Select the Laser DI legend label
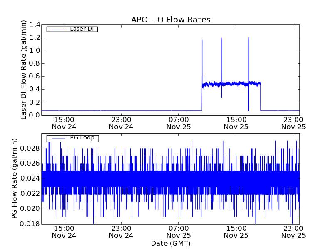333x249 pixels. point(82,29)
